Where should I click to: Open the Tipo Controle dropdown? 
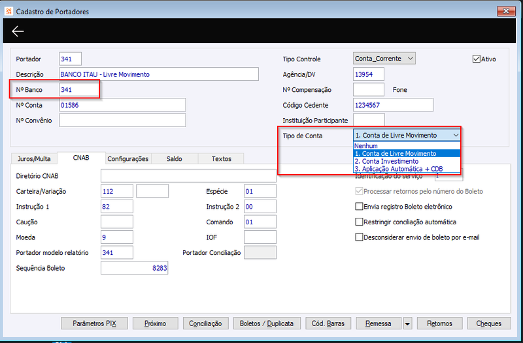click(x=384, y=59)
